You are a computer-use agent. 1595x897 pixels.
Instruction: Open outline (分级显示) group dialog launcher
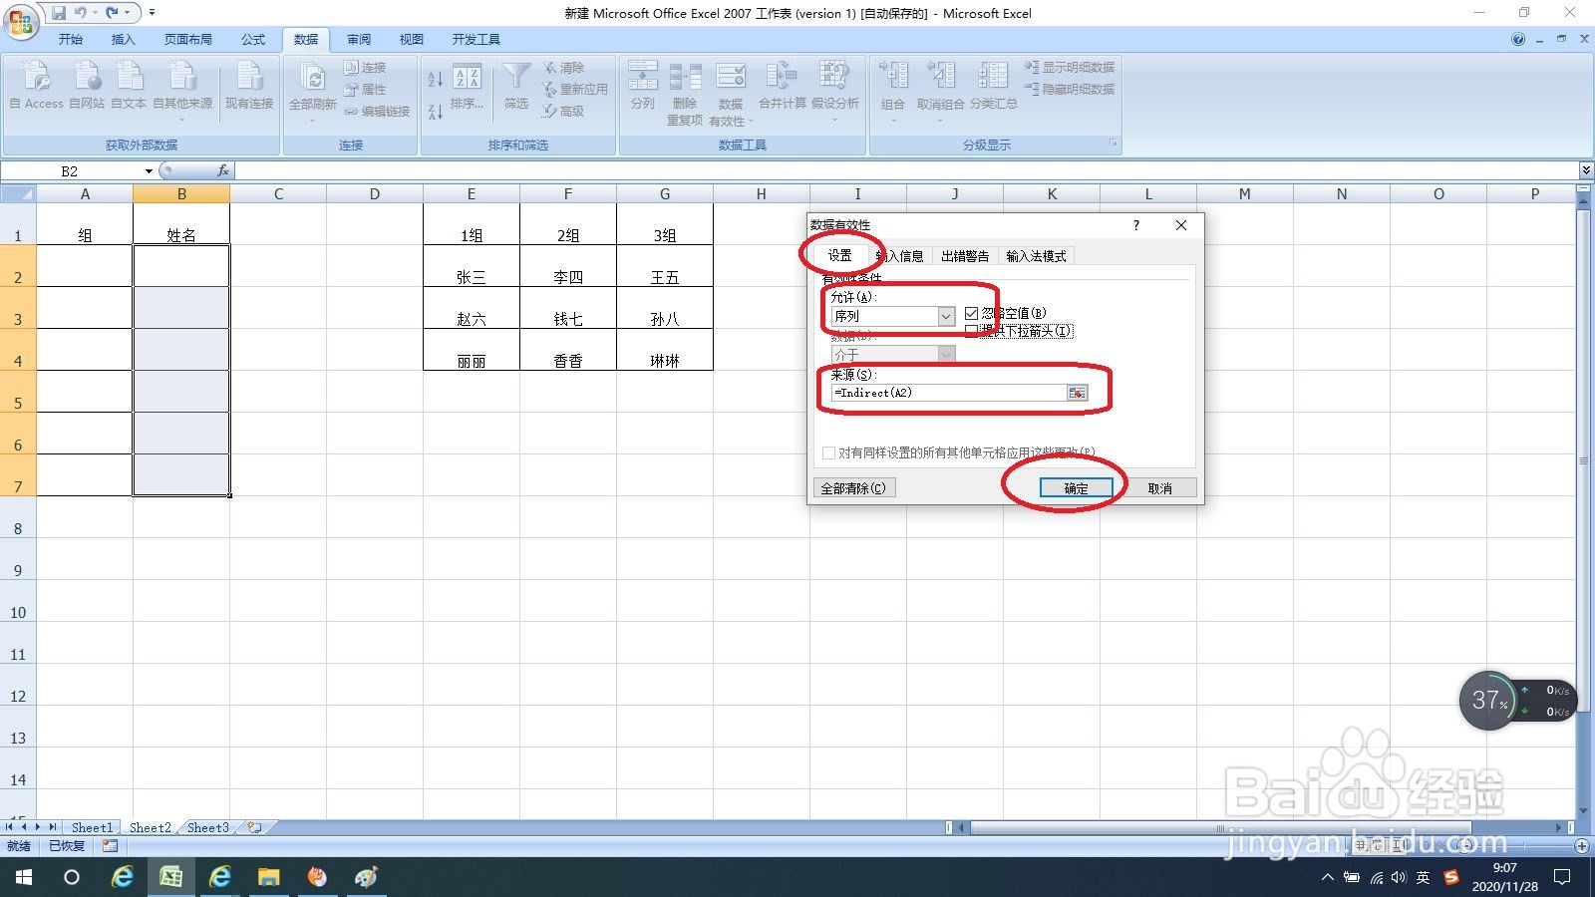[x=1114, y=145]
